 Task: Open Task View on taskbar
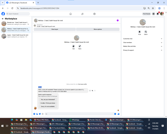coord(7,126)
